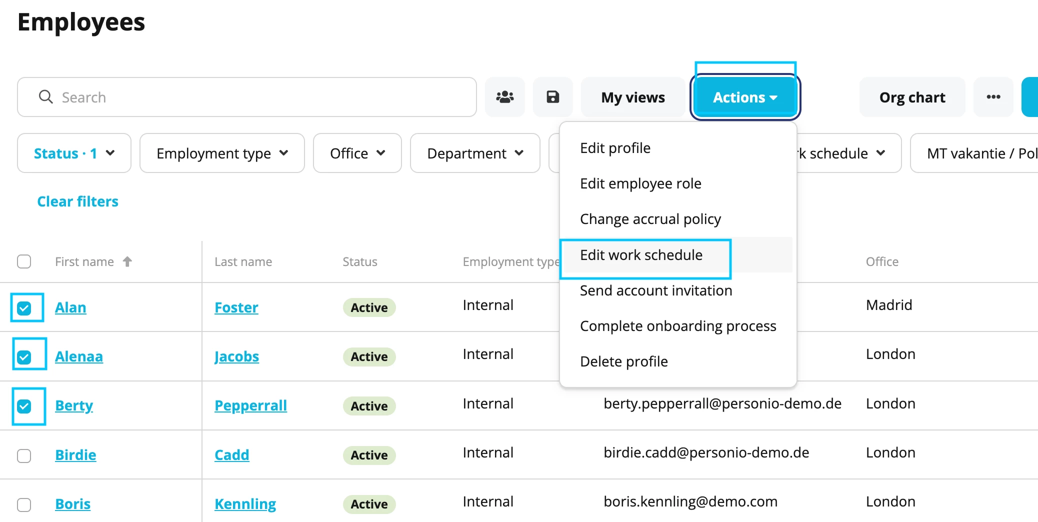Check the checkbox for Boris

pyautogui.click(x=24, y=504)
